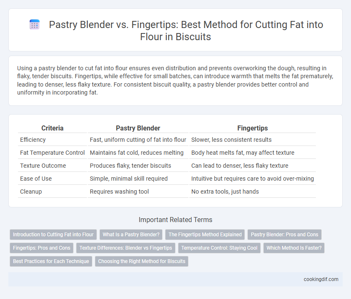Select 'Best Practices for Each Technique' tag
Viewport: 351px width, 299px height.
tap(51, 261)
